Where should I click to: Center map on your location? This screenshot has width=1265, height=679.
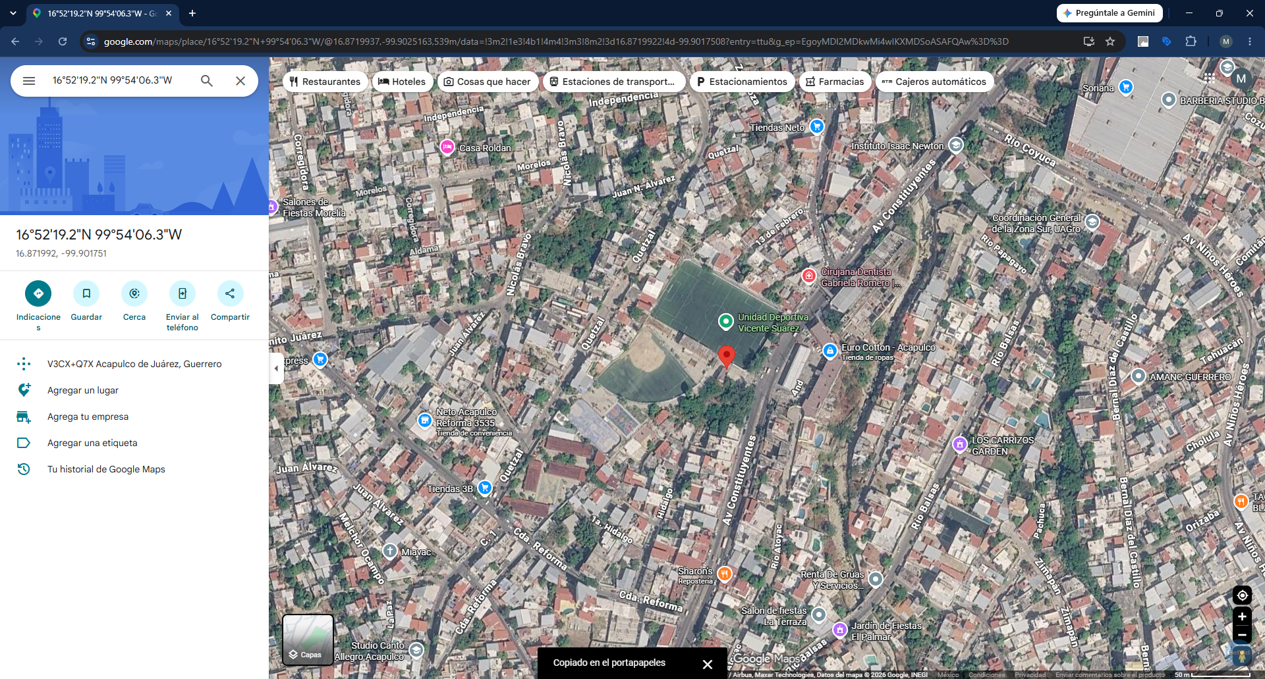(1242, 595)
